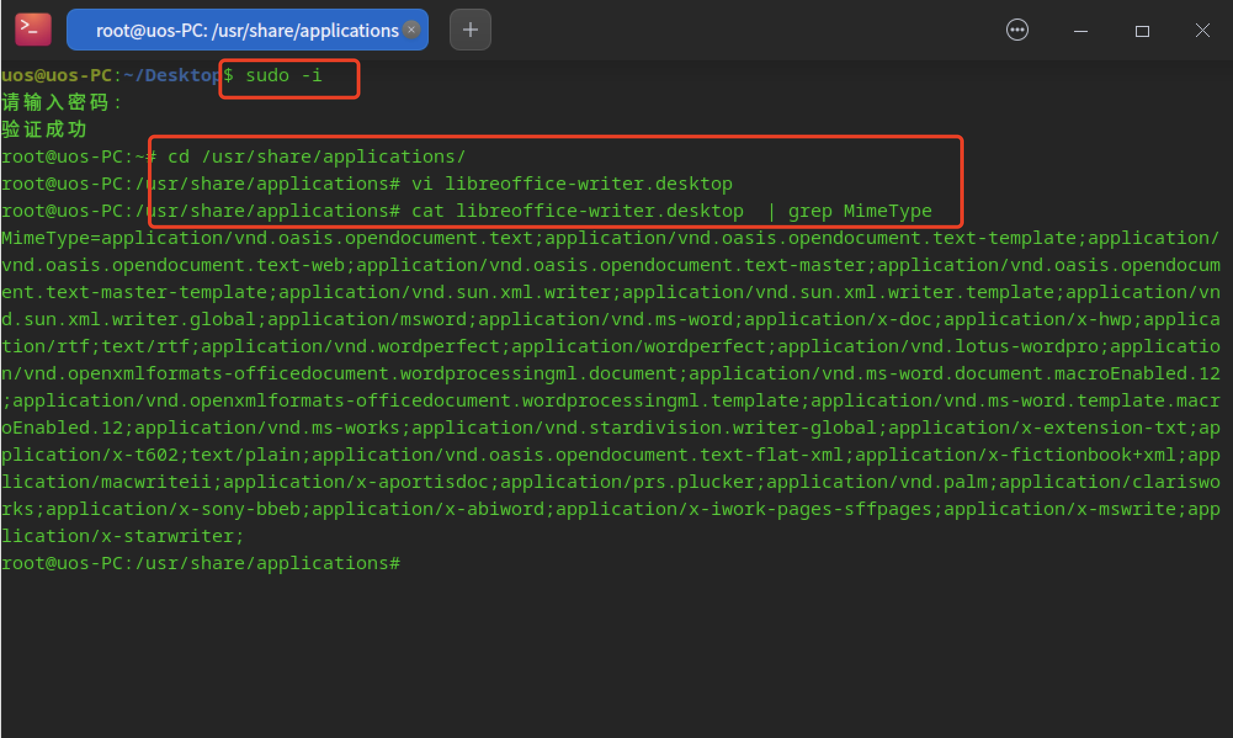Open a new terminal tab with plus button
The image size is (1233, 738).
pyautogui.click(x=470, y=30)
